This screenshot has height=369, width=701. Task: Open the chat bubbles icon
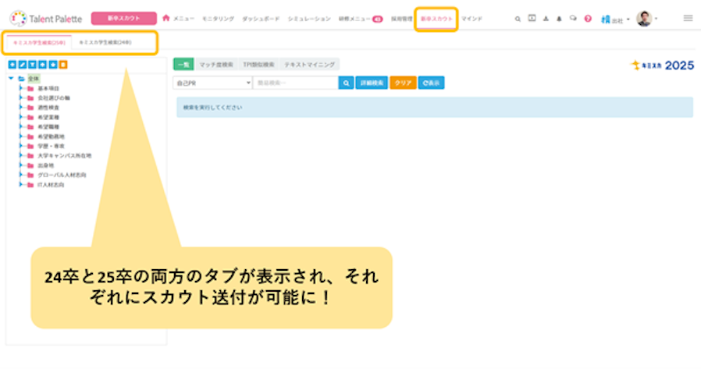tap(573, 18)
